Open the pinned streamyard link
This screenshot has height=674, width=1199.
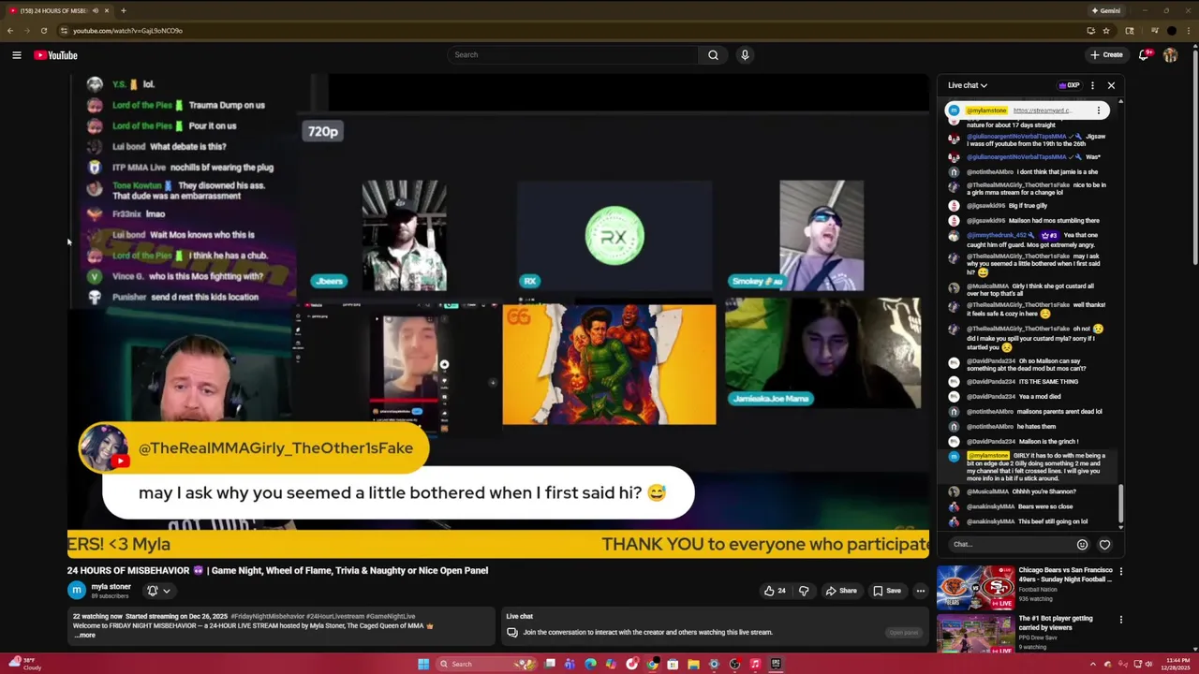(1042, 110)
